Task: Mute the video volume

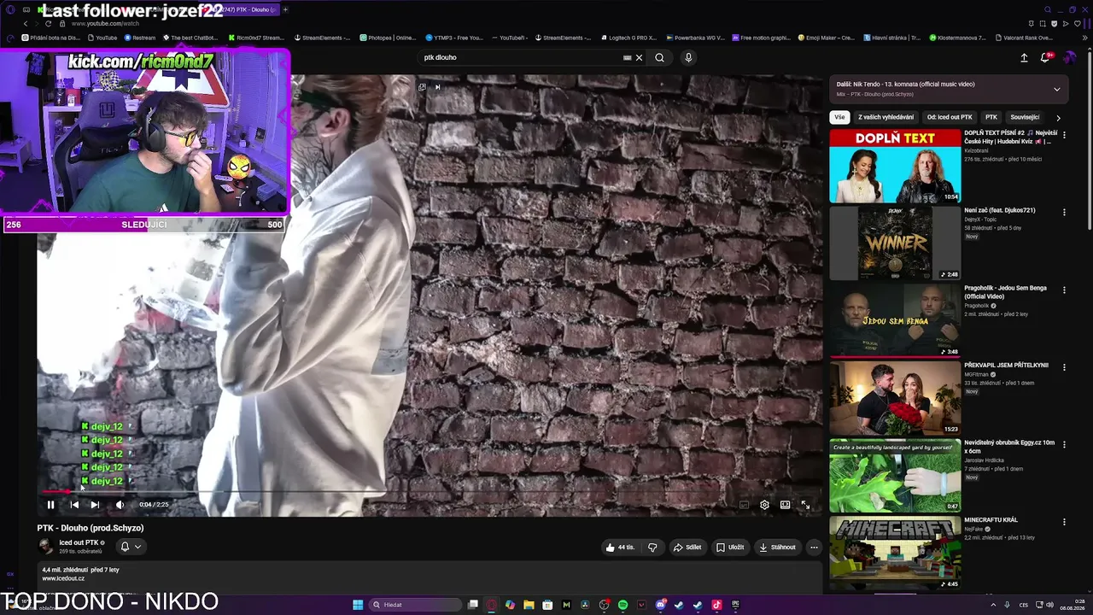Action: click(120, 505)
